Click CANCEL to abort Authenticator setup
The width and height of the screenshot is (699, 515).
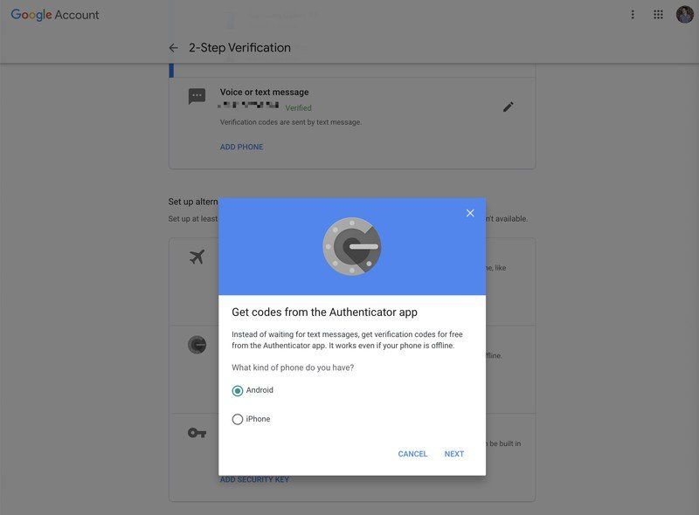pos(412,453)
